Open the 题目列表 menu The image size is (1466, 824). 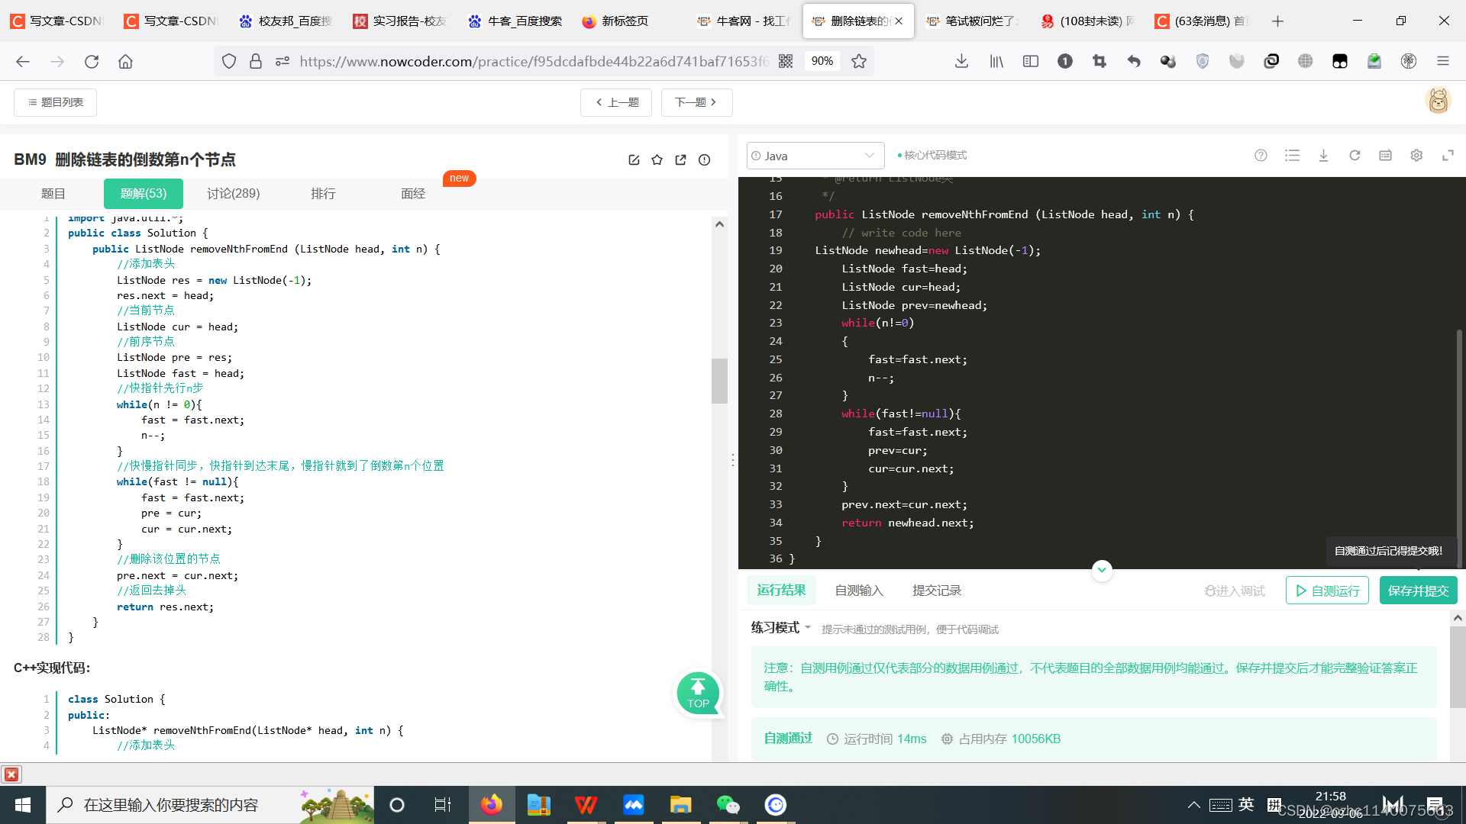pos(54,101)
